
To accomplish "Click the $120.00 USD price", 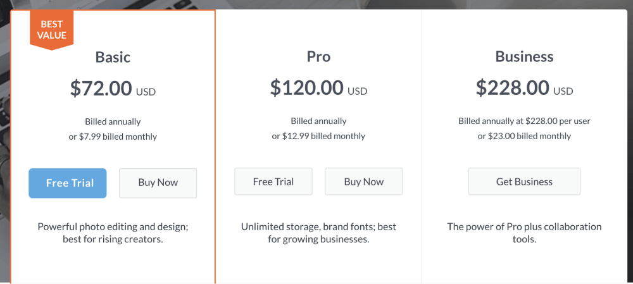I will tap(318, 88).
